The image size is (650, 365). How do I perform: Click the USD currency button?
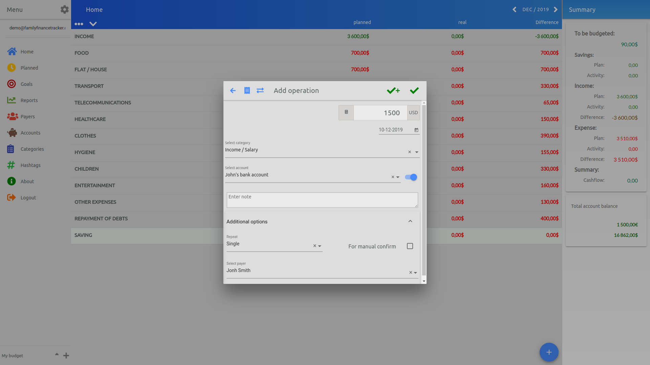413,113
